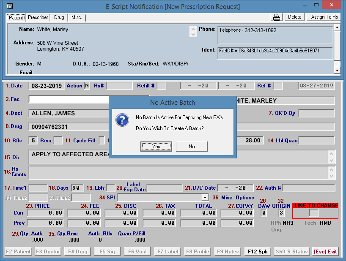Select the Misc. tab
This screenshot has height=261, width=346.
(x=77, y=18)
